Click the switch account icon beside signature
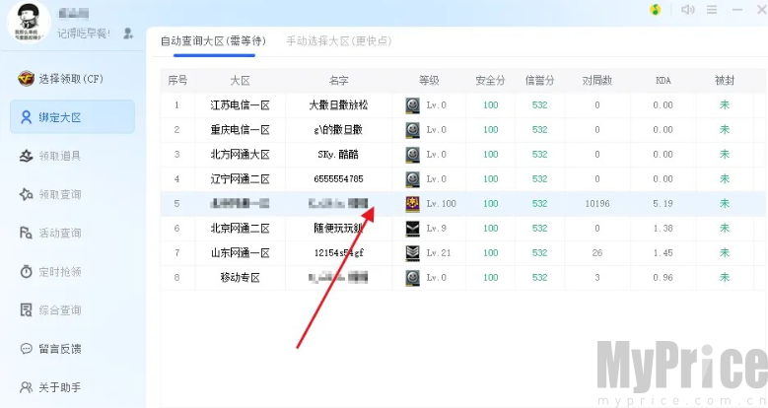 (x=128, y=34)
